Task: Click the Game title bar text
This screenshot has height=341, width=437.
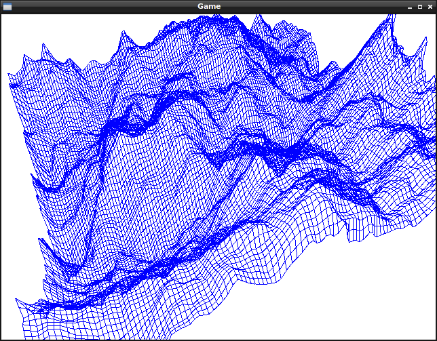Action: [209, 6]
